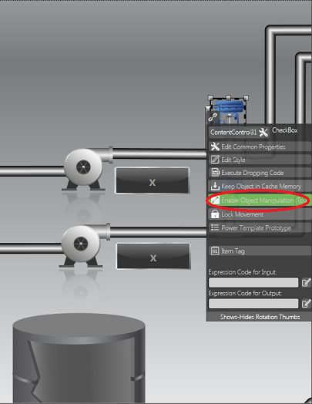The width and height of the screenshot is (312, 404).
Task: Click the Item Tag icon
Action: coord(215,251)
